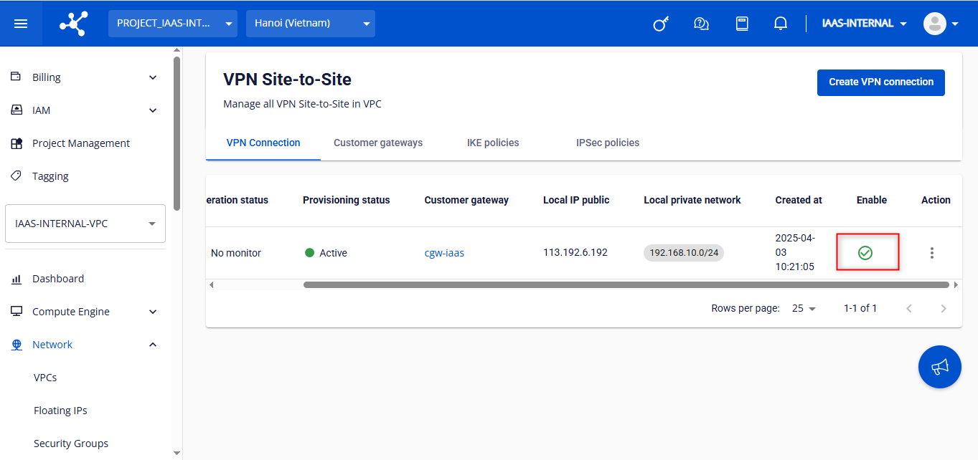The height and width of the screenshot is (460, 978).
Task: Open the PROJECT_IAAS-INT project dropdown
Action: tap(172, 24)
